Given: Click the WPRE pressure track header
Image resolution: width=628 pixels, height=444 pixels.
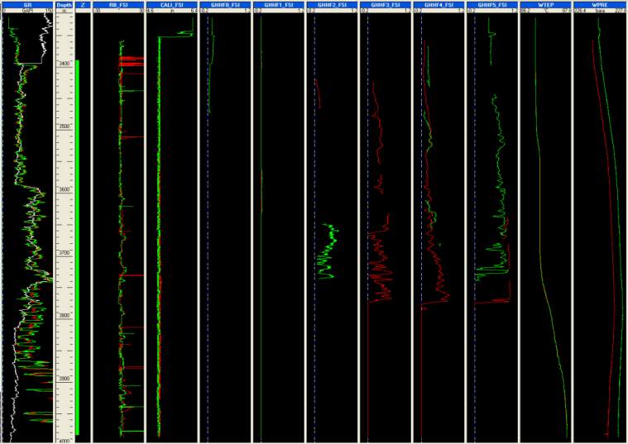Looking at the screenshot, I should (598, 4).
